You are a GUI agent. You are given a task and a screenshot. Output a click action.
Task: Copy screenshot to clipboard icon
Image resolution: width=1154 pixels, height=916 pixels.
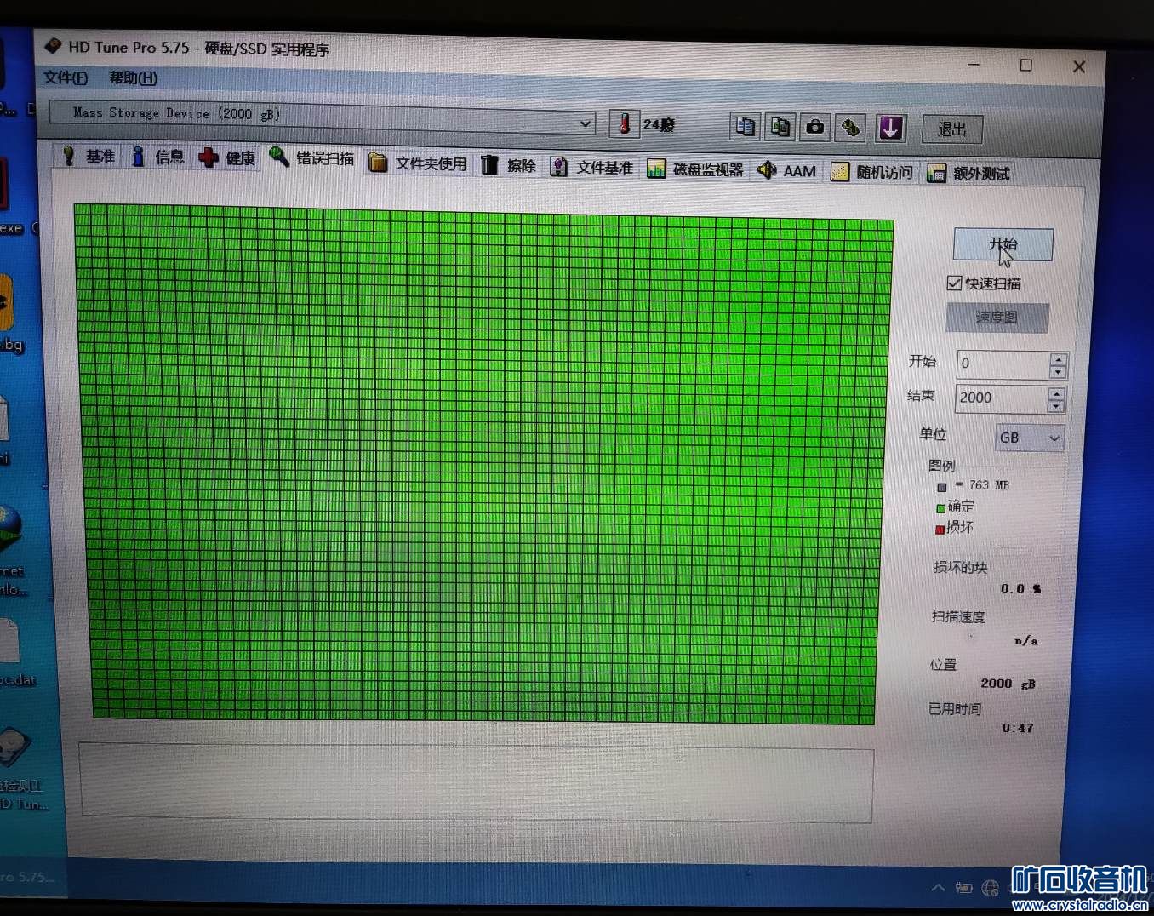click(780, 127)
